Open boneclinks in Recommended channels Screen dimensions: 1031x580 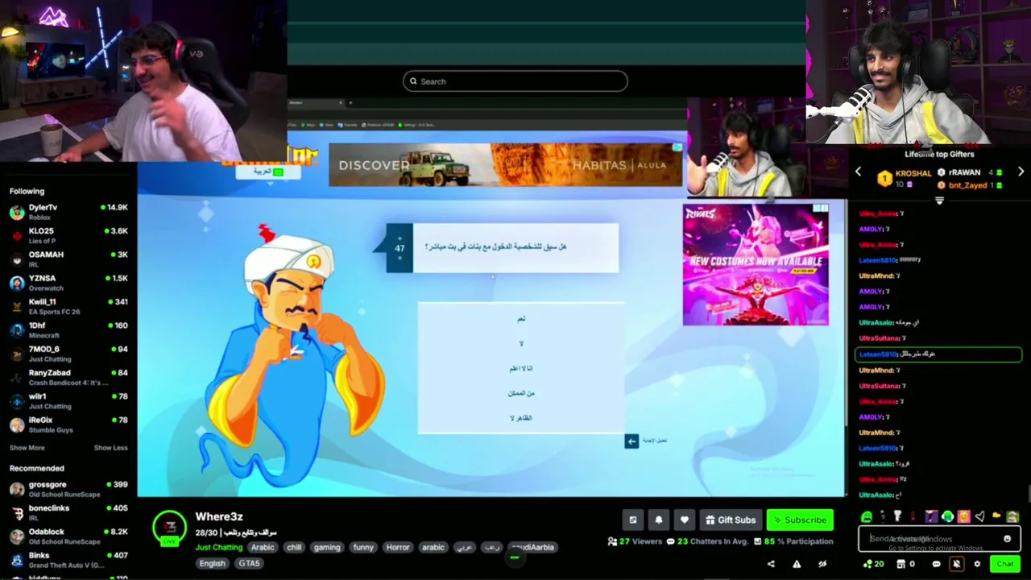[68, 512]
